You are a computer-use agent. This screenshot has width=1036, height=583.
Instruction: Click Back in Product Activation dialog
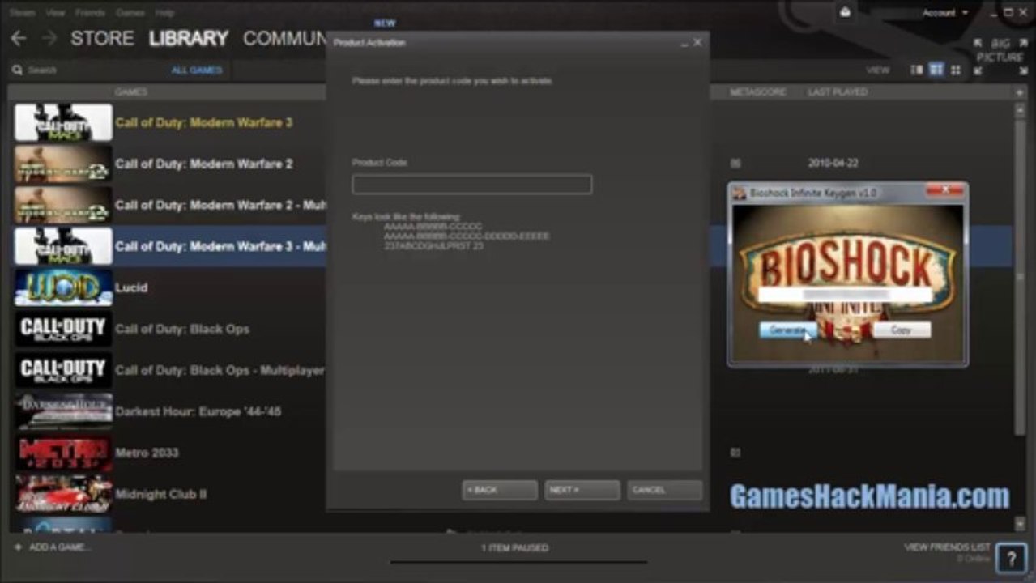(x=500, y=490)
